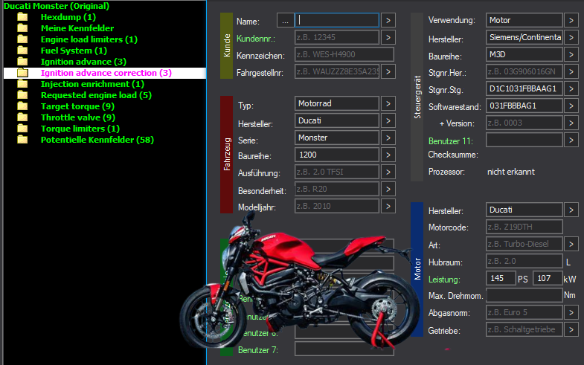
Task: Open arrow beside Kundennr. field
Action: click(388, 38)
